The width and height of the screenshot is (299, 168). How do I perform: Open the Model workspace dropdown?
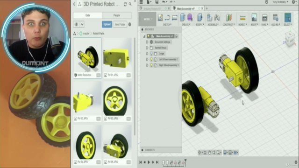(x=148, y=19)
